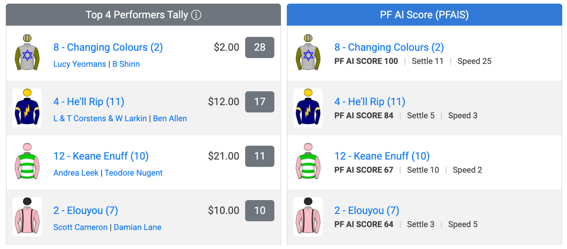Click Elouyou pink silks icon in Tally panel
Viewport: 567px width, 249px height.
click(x=27, y=216)
